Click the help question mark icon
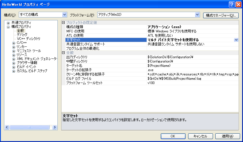243x142 pixels. [232, 4]
